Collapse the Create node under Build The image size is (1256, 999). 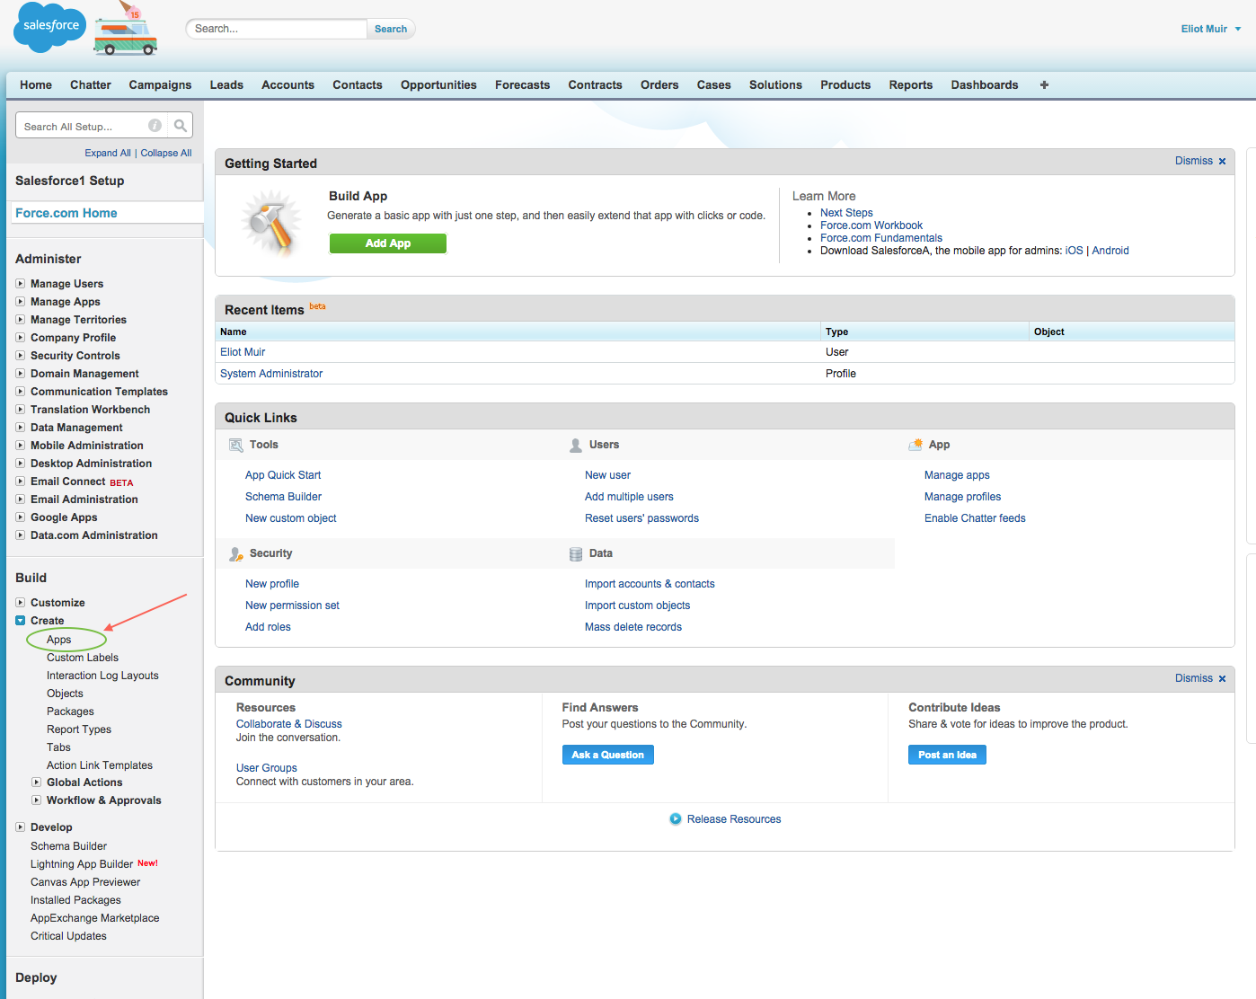coord(20,621)
